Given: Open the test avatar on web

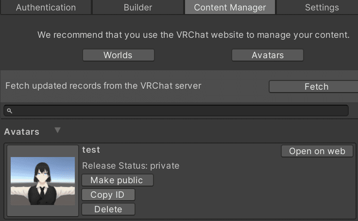Looking at the screenshot, I should coord(317,151).
